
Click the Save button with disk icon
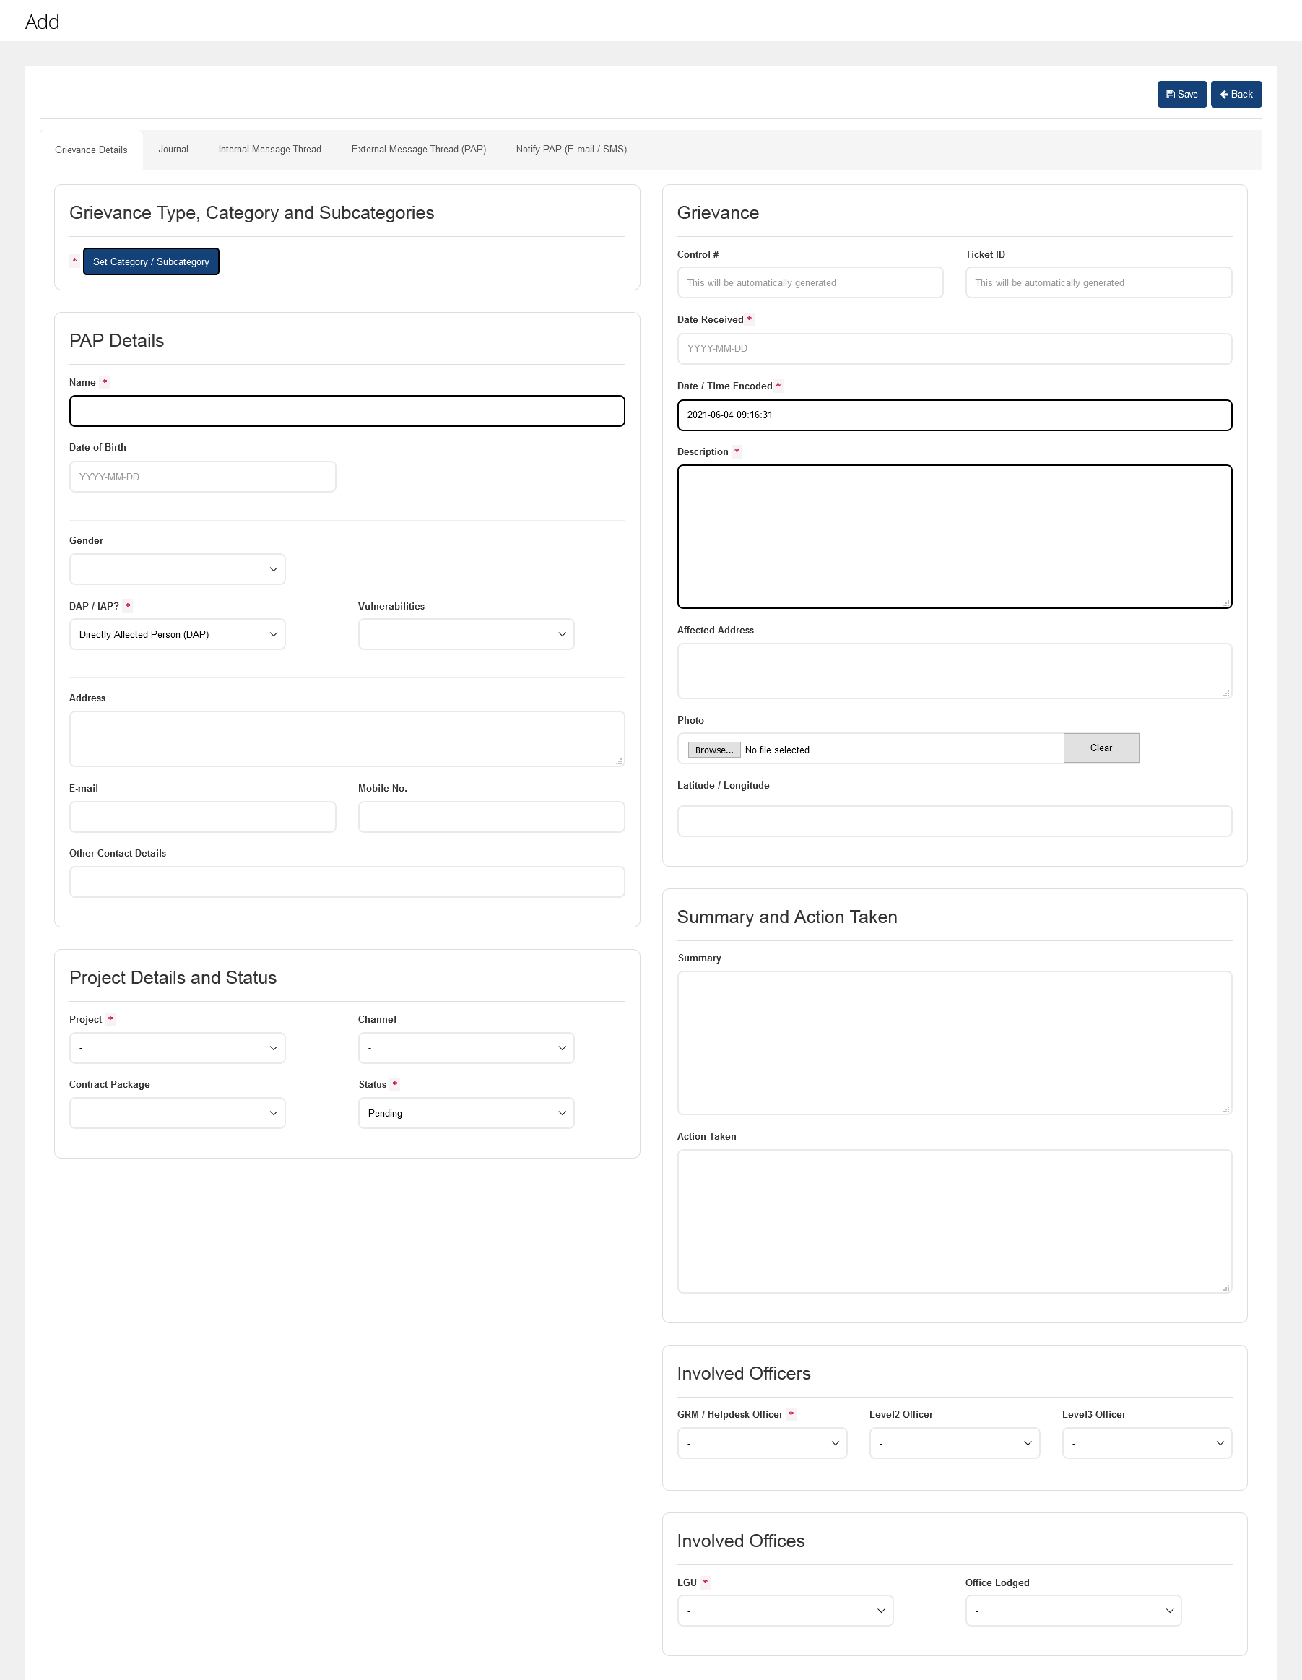point(1181,95)
